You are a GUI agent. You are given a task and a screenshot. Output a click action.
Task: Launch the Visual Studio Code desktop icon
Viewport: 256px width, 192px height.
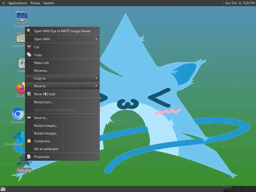(x=19, y=136)
